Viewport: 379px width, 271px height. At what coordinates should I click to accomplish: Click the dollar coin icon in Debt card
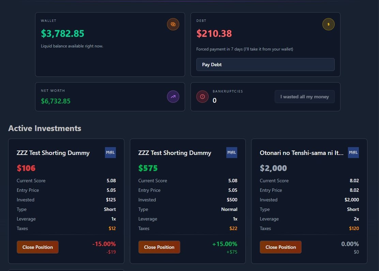coord(329,24)
